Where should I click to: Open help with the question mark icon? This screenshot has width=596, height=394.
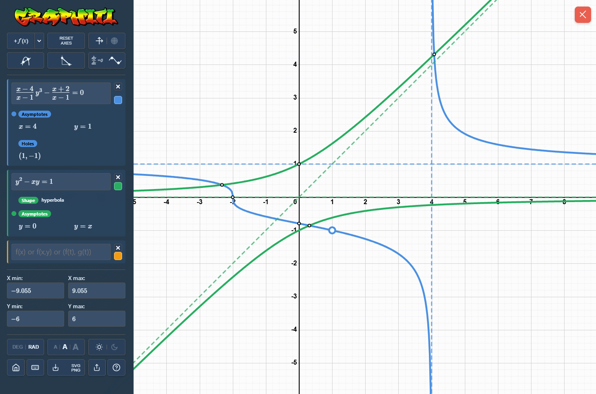click(116, 367)
